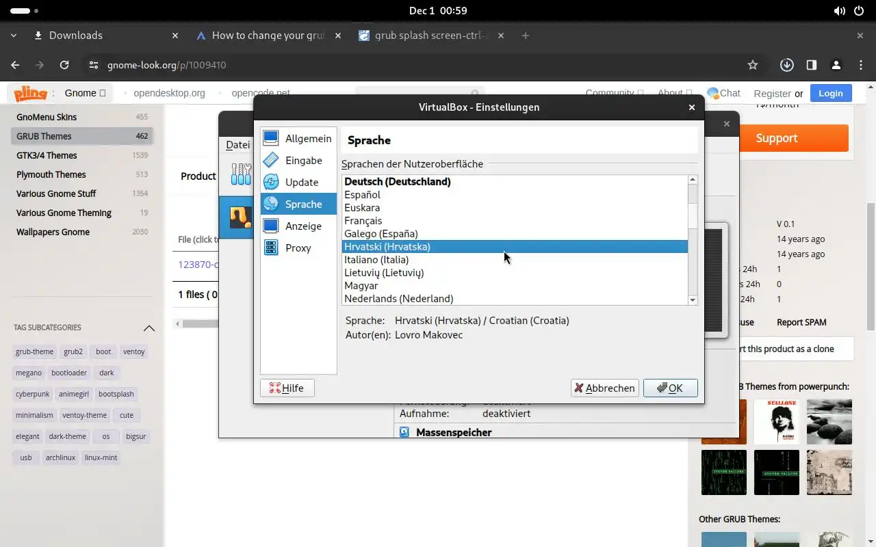Viewport: 876px width, 547px height.
Task: Open Wallpapers Gnome category
Action: tap(82, 232)
